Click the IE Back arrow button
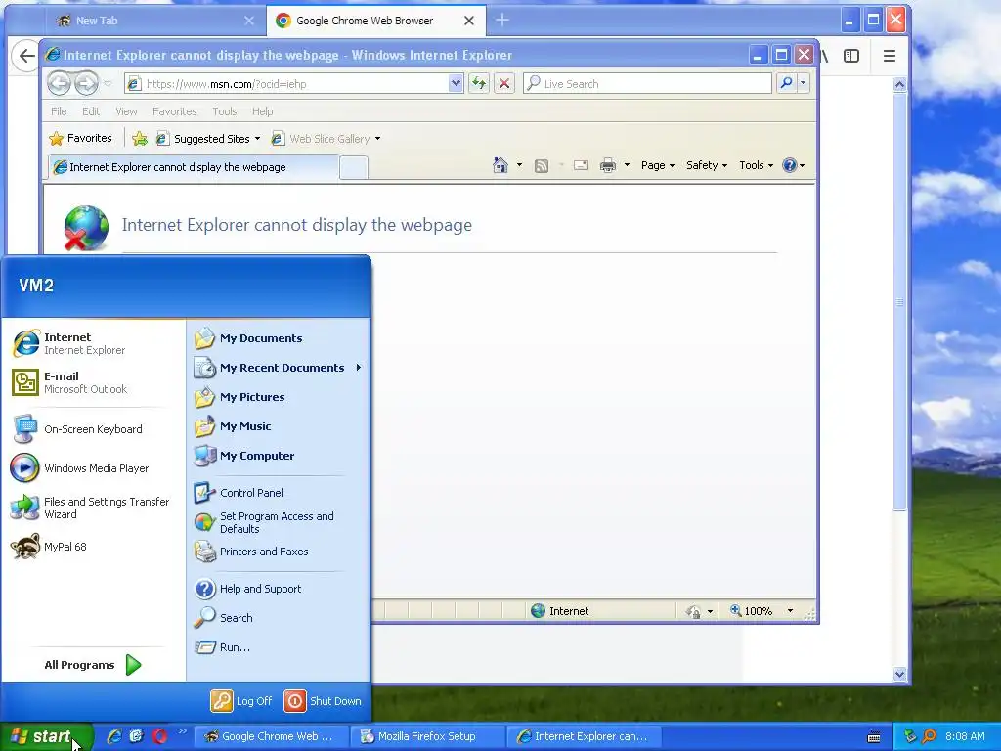This screenshot has height=751, width=1001. [59, 83]
